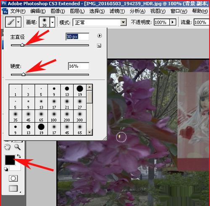Select the Zoom magnifier tool
The image size is (210, 206).
tap(17, 147)
